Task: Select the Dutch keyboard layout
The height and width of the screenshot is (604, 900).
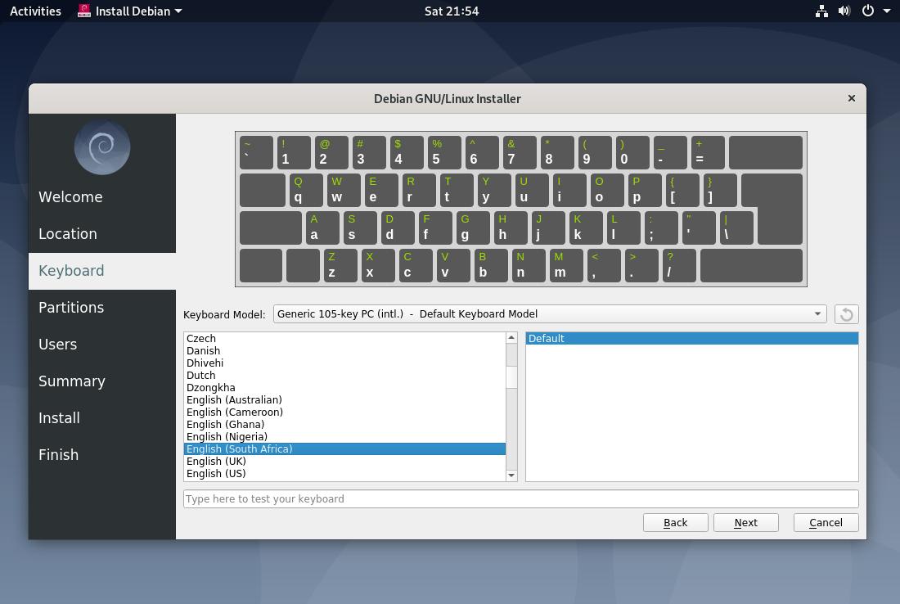Action: pyautogui.click(x=344, y=375)
